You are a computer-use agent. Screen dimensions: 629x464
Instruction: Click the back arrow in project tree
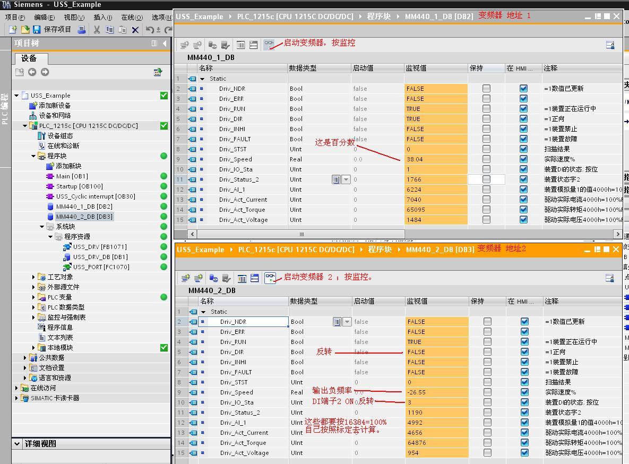coord(32,72)
